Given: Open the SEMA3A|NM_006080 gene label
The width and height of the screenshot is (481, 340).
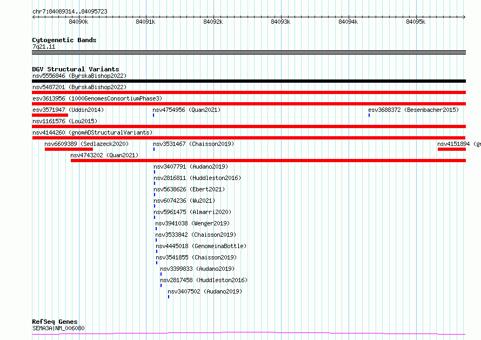Looking at the screenshot, I should (58, 328).
